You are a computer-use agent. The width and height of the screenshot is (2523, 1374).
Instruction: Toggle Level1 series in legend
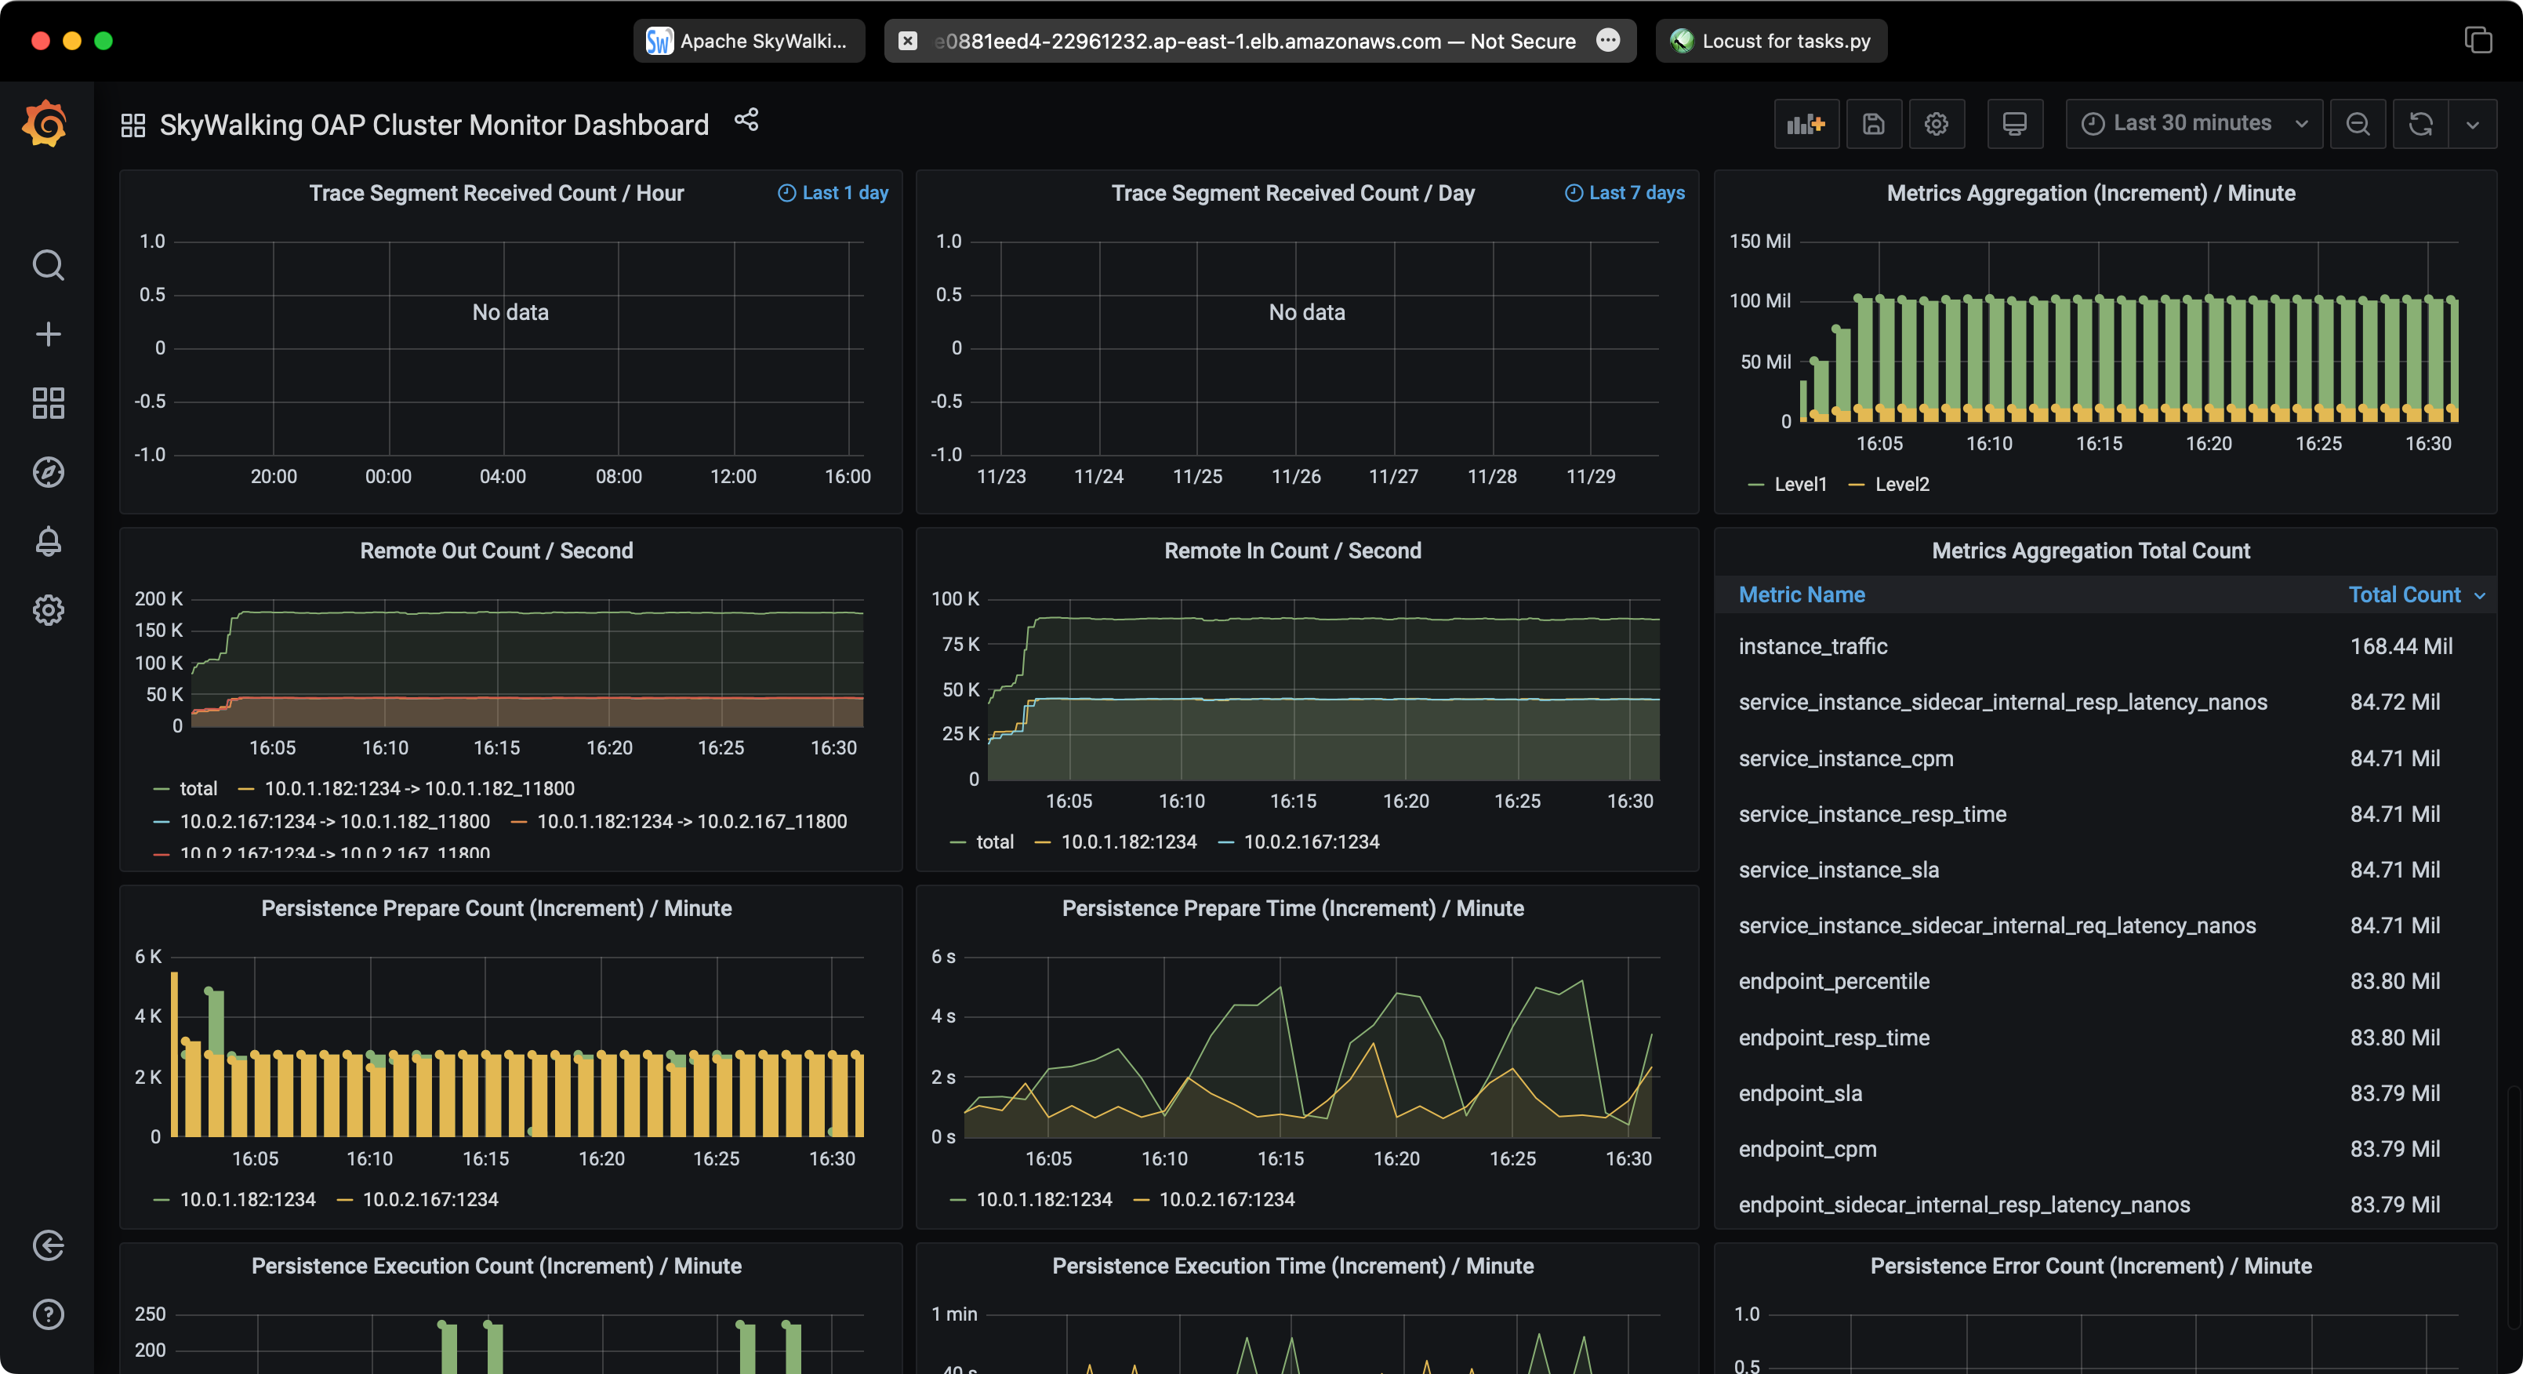[x=1799, y=484]
